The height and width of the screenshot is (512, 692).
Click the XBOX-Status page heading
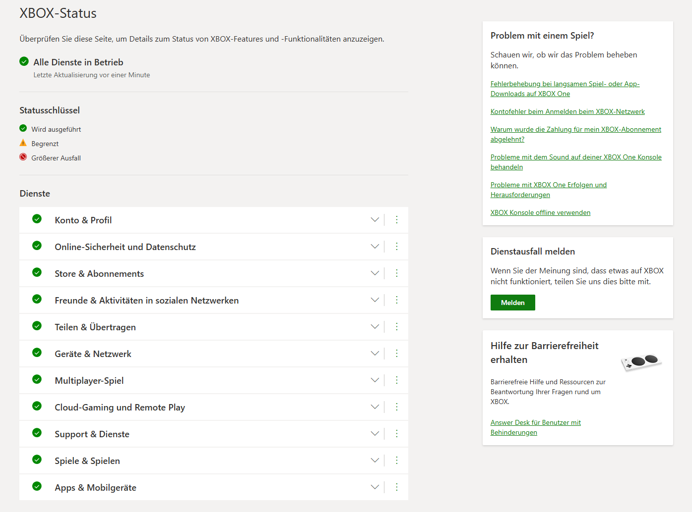point(58,13)
